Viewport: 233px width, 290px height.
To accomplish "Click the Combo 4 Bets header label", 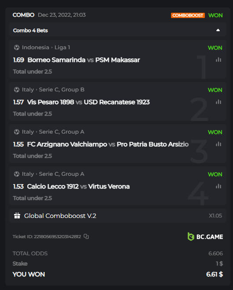I will point(30,30).
